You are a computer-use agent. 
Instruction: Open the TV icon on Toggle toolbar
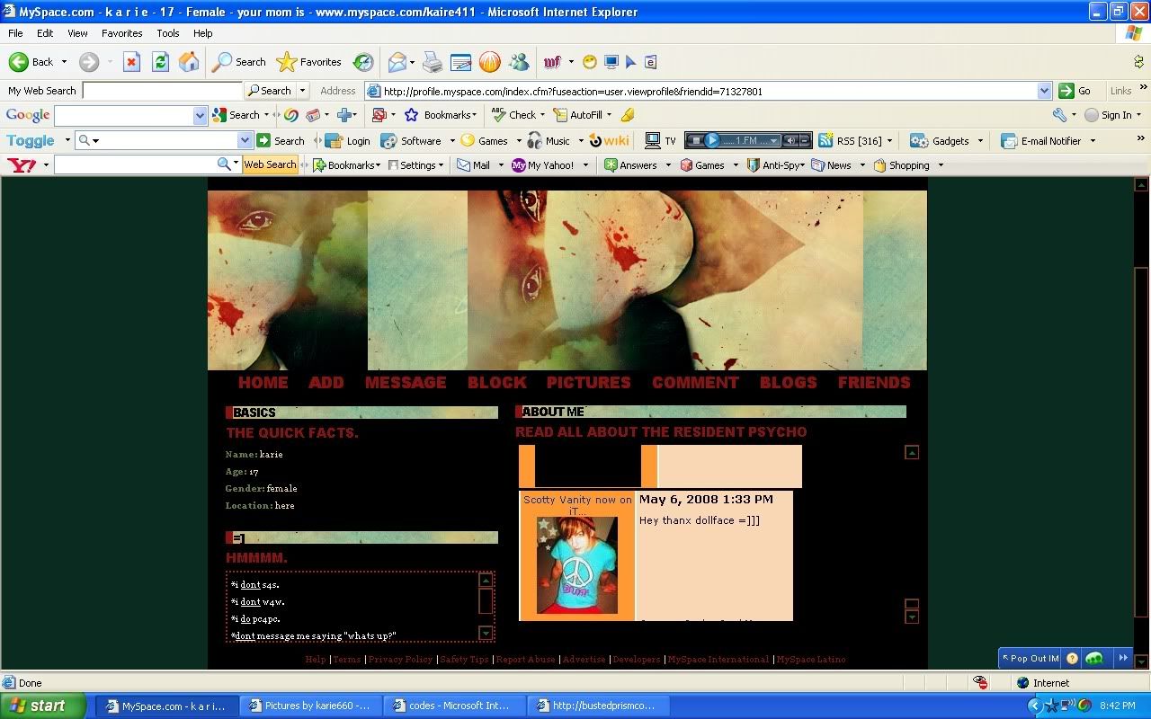[x=661, y=140]
